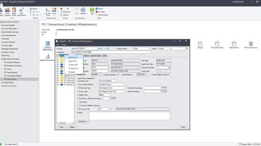Toggle Cost Plus / Markup Percentage checkbox
This screenshot has height=146, width=261.
click(79, 98)
